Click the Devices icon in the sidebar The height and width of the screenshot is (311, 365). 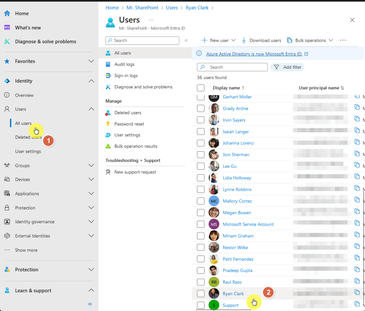pos(7,179)
